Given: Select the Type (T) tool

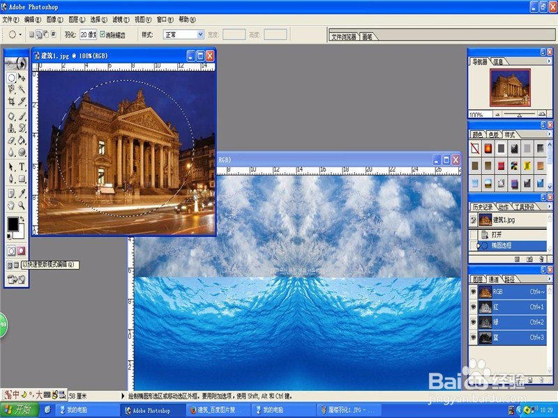Looking at the screenshot, I should [x=22, y=167].
